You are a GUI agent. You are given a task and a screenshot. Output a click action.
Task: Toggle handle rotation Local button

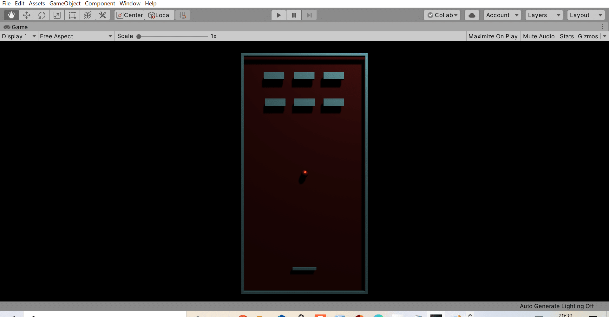160,15
